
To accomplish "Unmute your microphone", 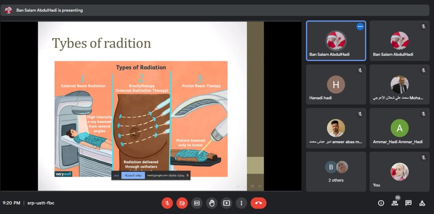I will coord(167,203).
